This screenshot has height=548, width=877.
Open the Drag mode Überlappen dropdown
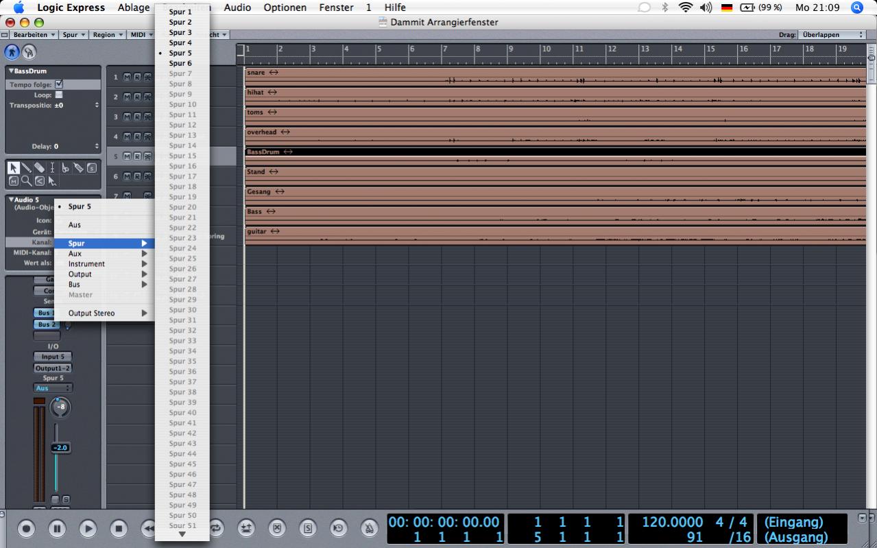tap(832, 34)
